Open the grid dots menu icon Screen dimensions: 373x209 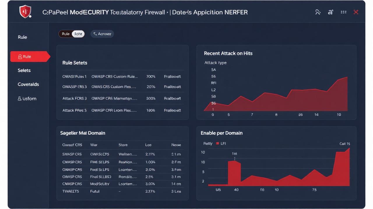344,12
